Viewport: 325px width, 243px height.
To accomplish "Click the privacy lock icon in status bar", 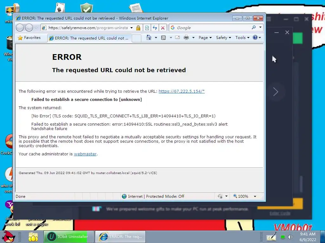I will click(x=220, y=196).
